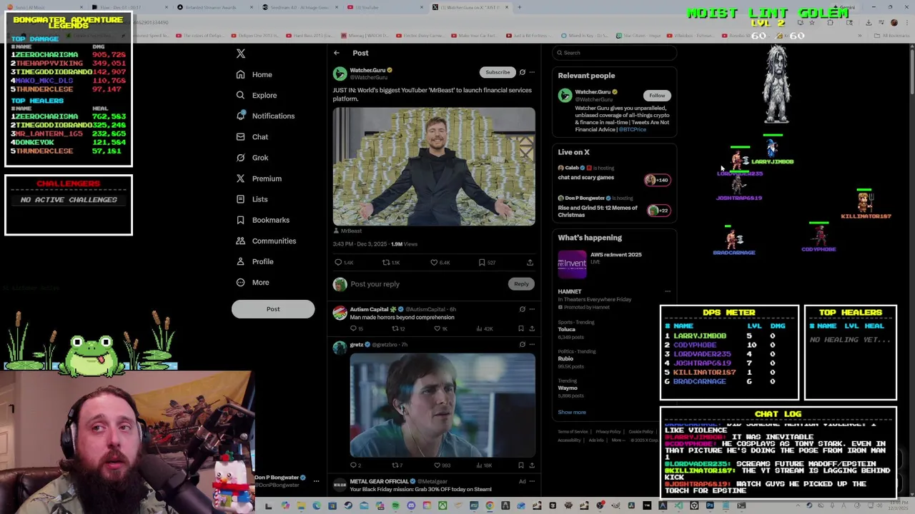The height and width of the screenshot is (514, 915).
Task: Open options menu for the HAMNET promotion
Action: (668, 291)
